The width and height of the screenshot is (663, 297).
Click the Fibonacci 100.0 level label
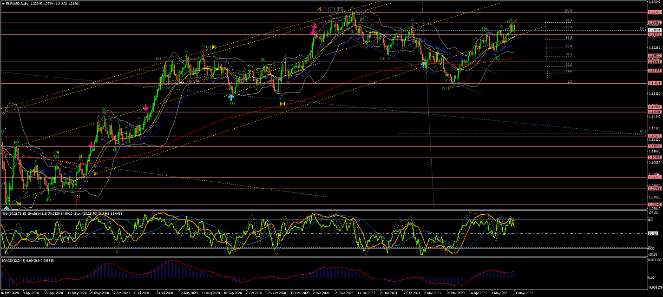pyautogui.click(x=567, y=10)
